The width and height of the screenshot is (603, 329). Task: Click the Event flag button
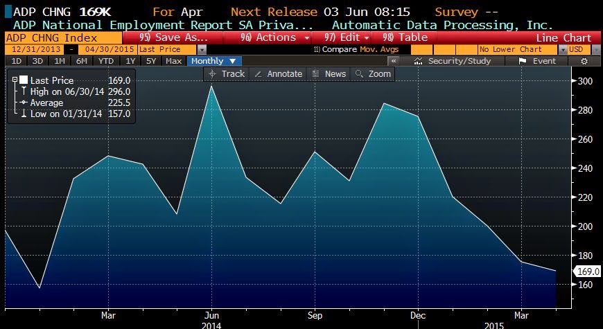click(537, 61)
